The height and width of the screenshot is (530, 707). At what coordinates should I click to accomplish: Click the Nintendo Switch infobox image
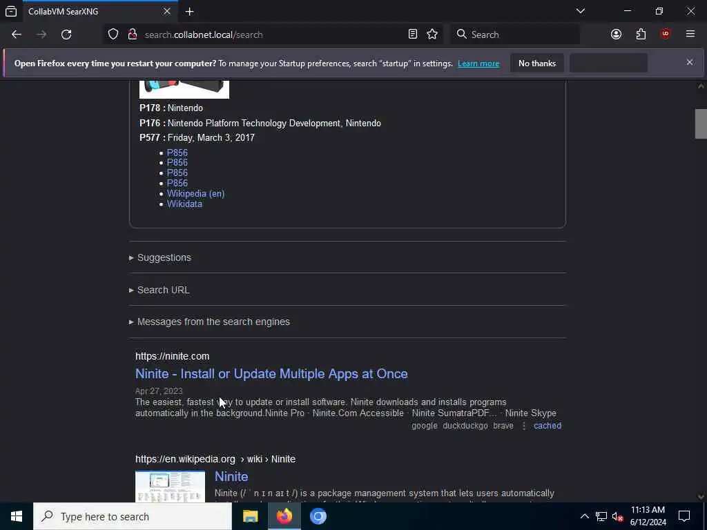coord(184,89)
